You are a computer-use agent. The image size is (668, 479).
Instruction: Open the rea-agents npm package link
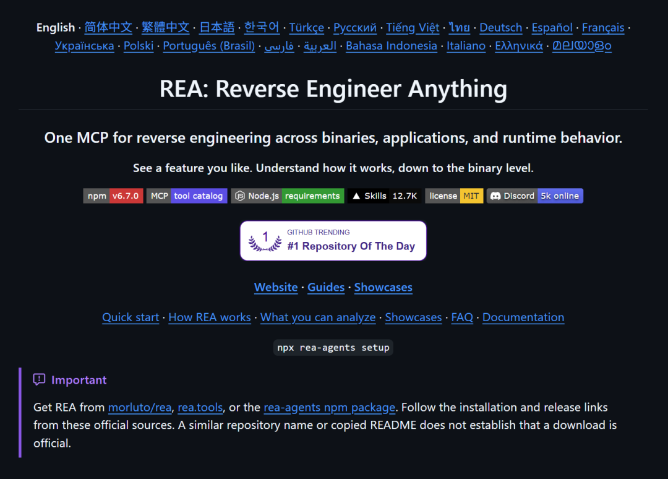click(x=329, y=407)
